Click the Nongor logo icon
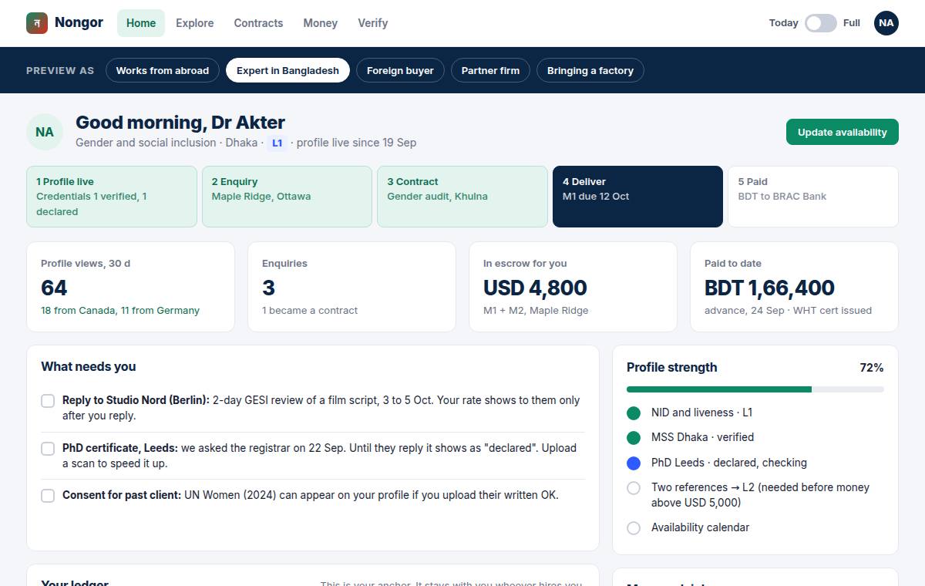The image size is (925, 586). tap(37, 23)
